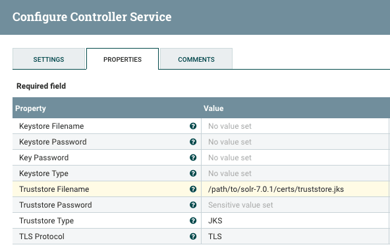
Task: Click help icon beside Key Password
Action: 193,158
